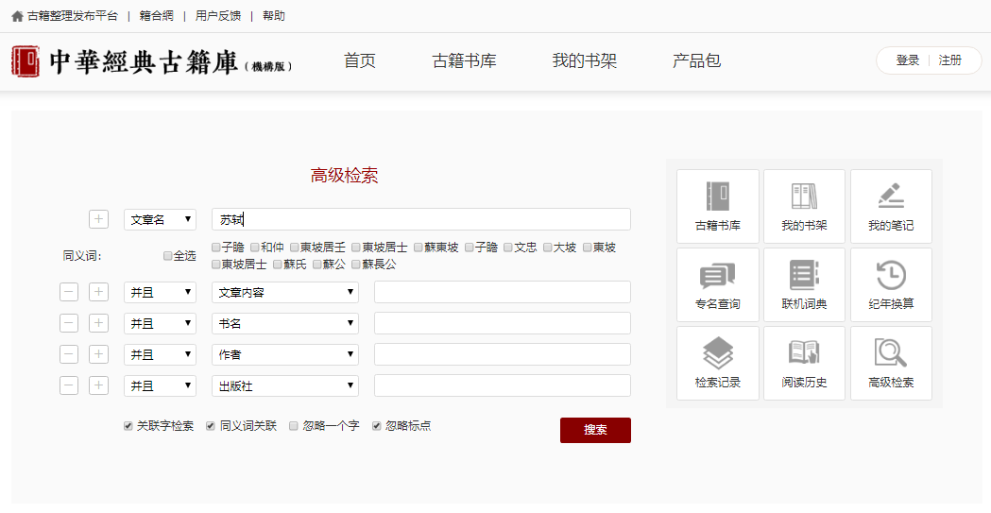Image resolution: width=991 pixels, height=513 pixels.
Task: Open the 产品包 navigation menu item
Action: [x=696, y=61]
